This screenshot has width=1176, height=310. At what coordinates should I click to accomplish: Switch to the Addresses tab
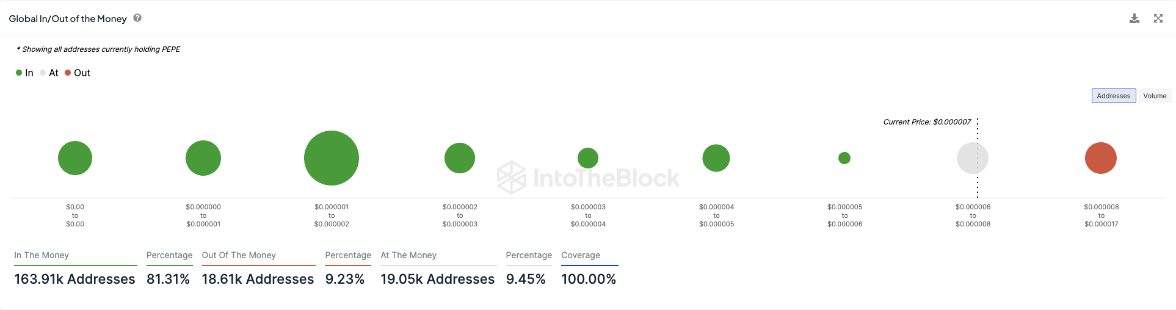click(1113, 96)
